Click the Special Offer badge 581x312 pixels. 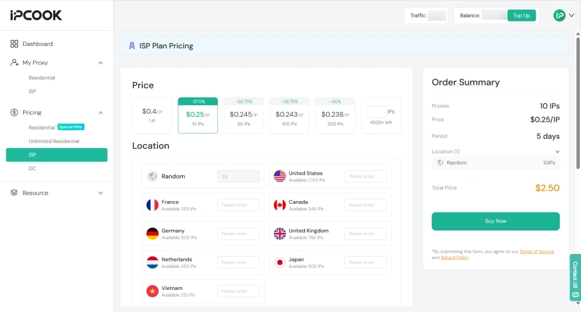coord(71,127)
